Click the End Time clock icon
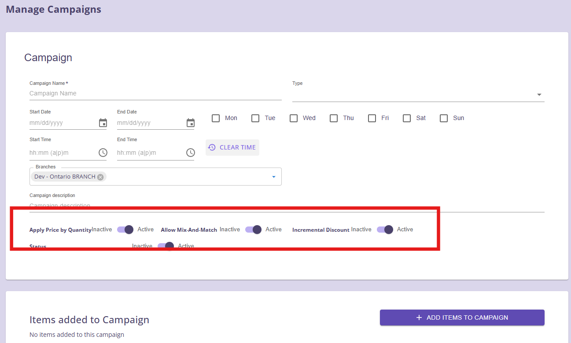 191,153
